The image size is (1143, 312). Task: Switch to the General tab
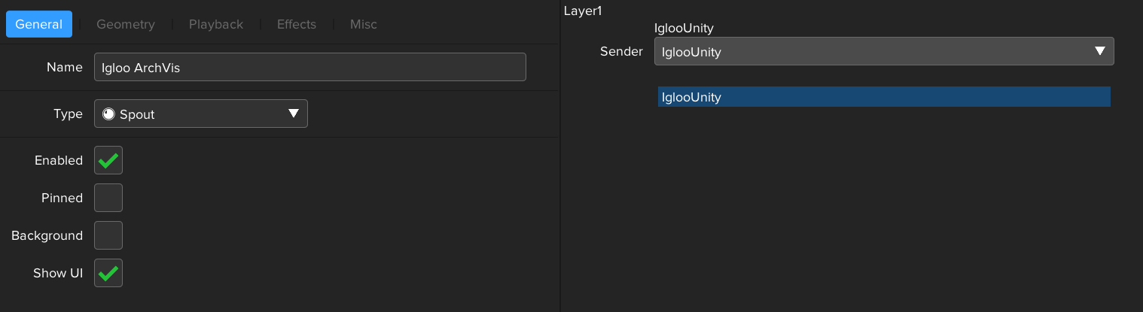click(x=39, y=24)
